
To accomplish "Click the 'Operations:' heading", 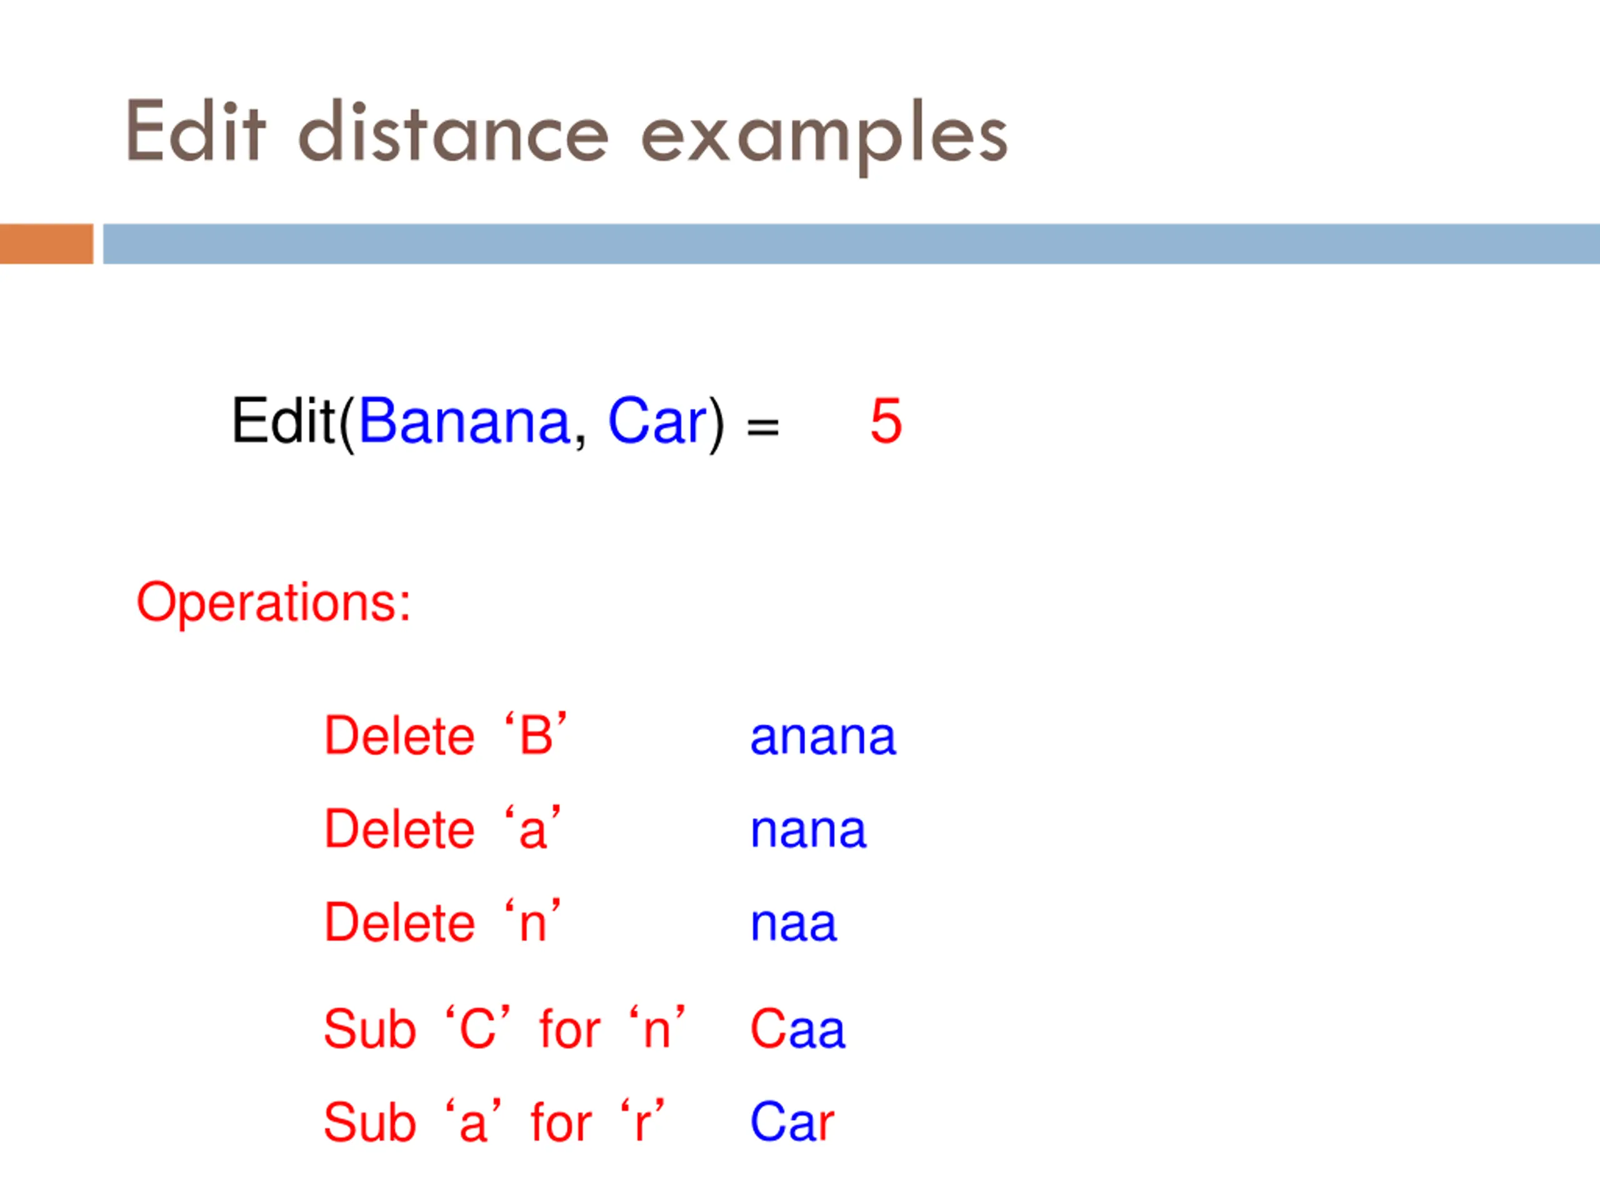I will coord(273,602).
